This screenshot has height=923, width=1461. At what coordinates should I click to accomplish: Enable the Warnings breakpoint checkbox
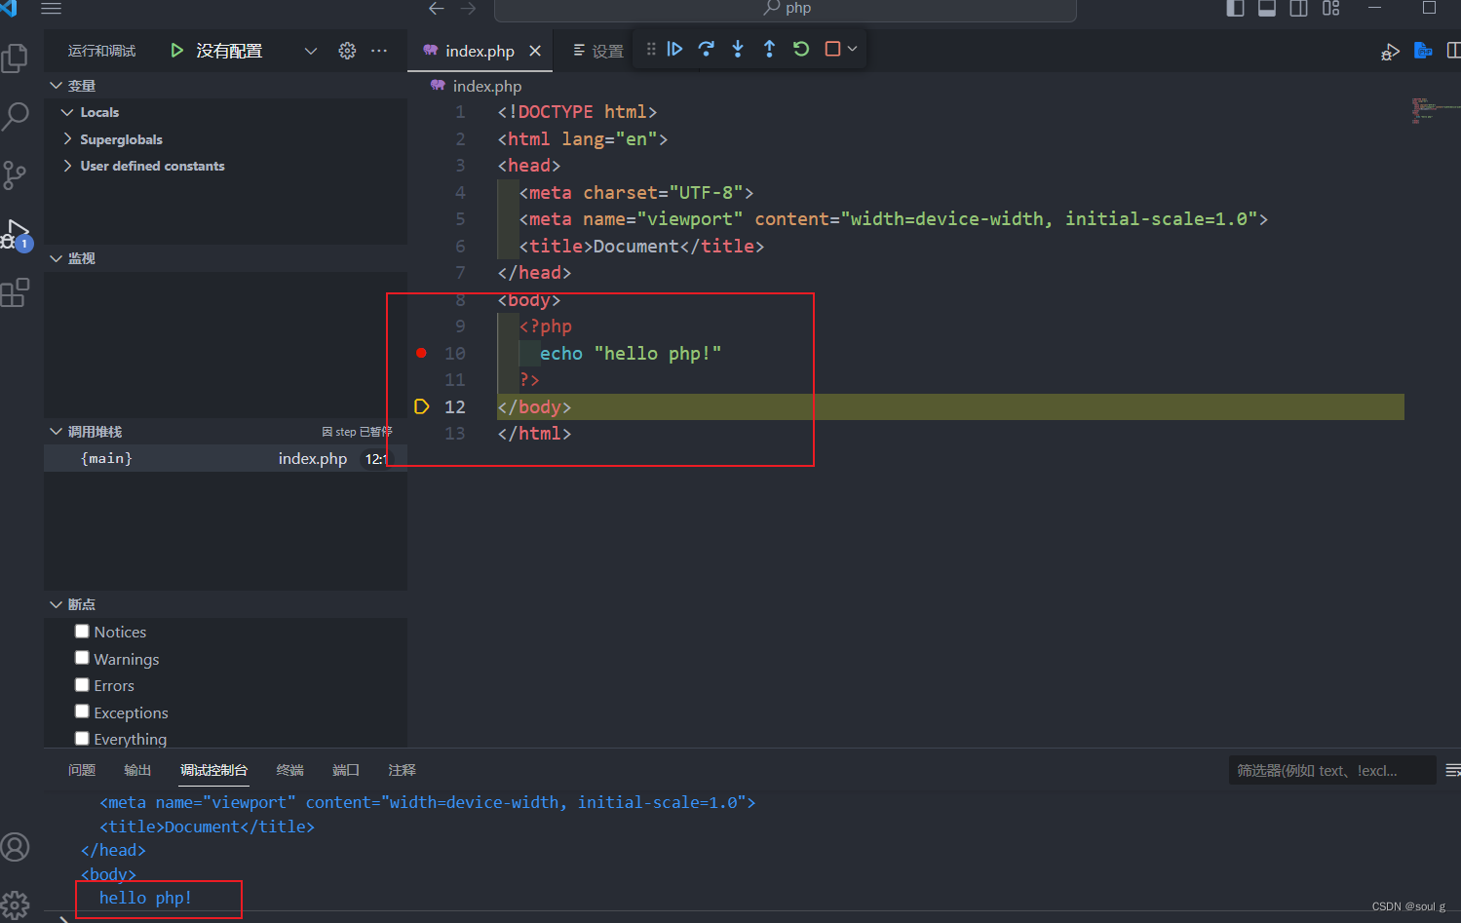(x=82, y=658)
